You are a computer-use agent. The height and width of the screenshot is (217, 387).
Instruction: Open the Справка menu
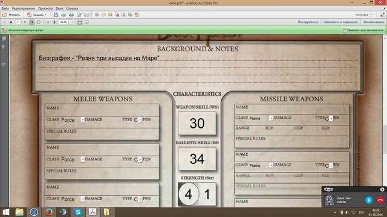tap(72, 8)
